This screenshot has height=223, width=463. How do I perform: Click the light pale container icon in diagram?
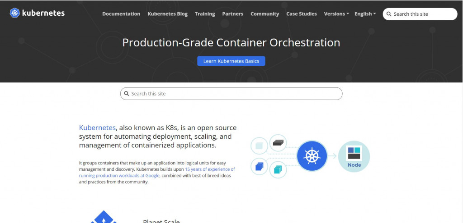259,146
